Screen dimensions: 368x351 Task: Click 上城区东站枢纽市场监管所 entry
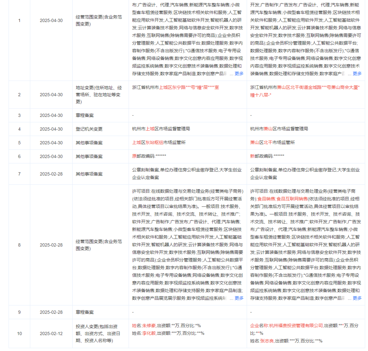coord(159,143)
